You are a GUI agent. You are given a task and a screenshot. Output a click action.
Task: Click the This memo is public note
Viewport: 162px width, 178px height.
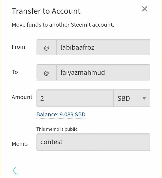click(57, 129)
